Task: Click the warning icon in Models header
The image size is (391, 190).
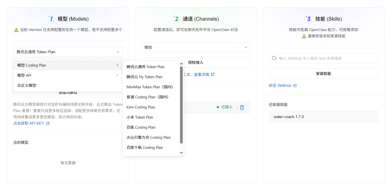Action: (16, 30)
